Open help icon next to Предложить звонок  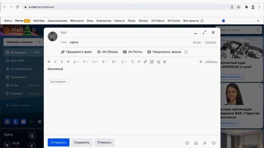coord(186,52)
